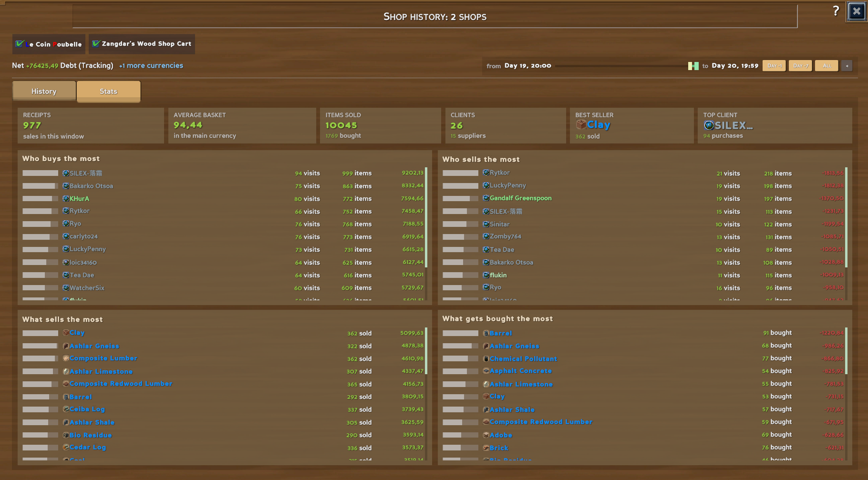Viewport: 868px width, 480px height.
Task: Open the Composite Lumber item link
Action: (103, 358)
